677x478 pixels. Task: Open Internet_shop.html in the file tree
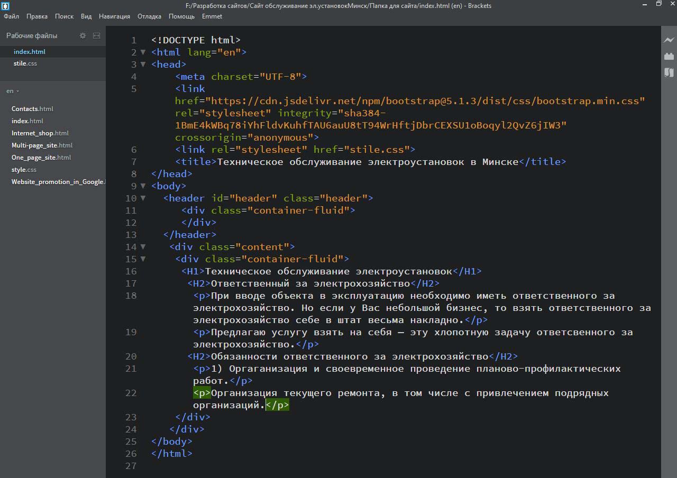40,133
